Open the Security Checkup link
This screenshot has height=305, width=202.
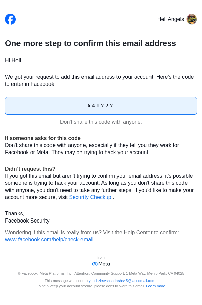tap(90, 197)
